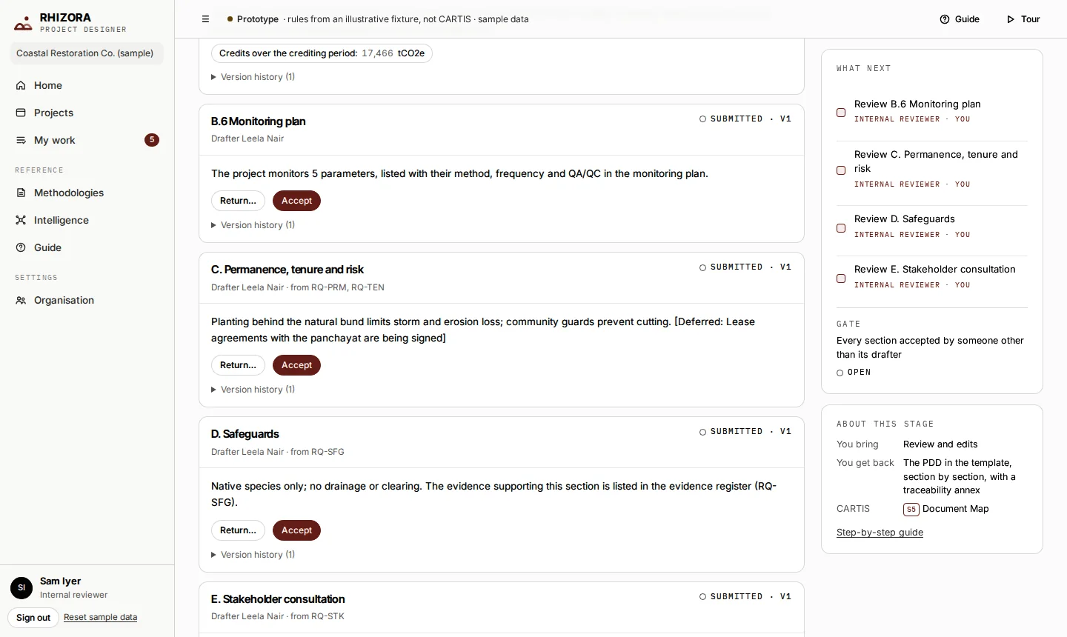1067x637 pixels.
Task: Click the Reset sample data link
Action: point(101,617)
